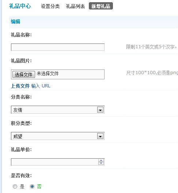The height and width of the screenshot is (193, 178).
Task: Click the 礼品单价 label
Action: pyautogui.click(x=21, y=150)
